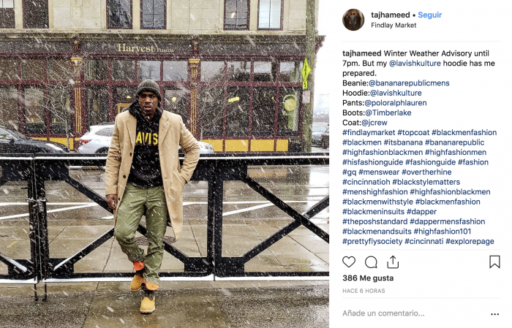Open the @jcrew mention

point(374,123)
